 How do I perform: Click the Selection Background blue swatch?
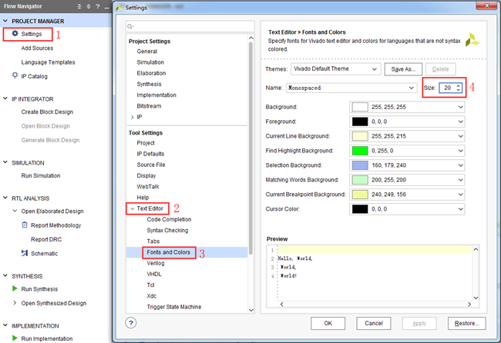360,165
